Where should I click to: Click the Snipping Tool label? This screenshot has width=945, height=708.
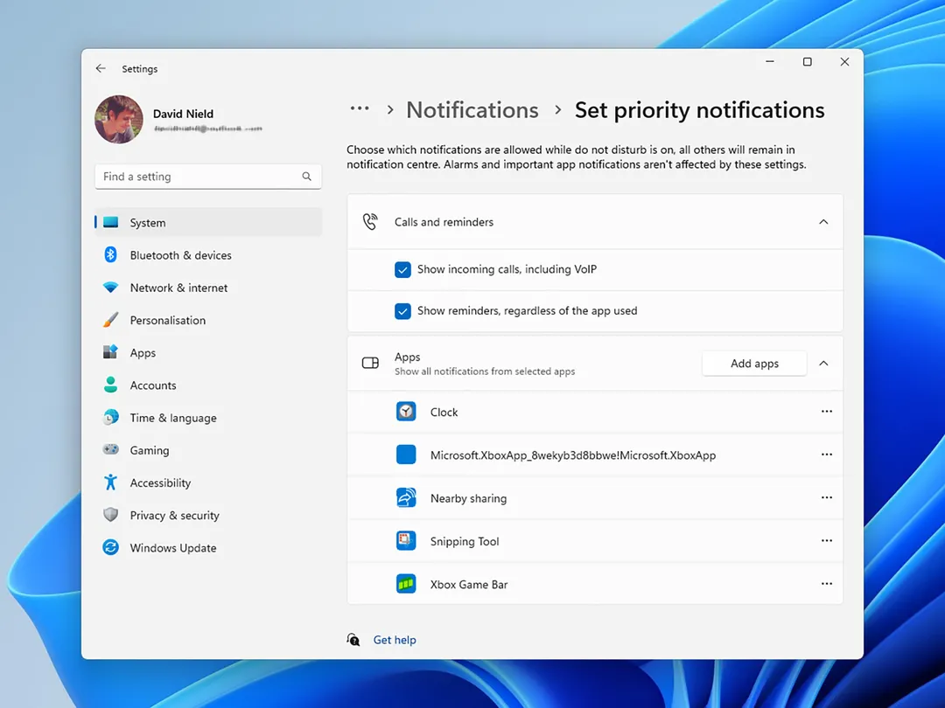point(465,541)
